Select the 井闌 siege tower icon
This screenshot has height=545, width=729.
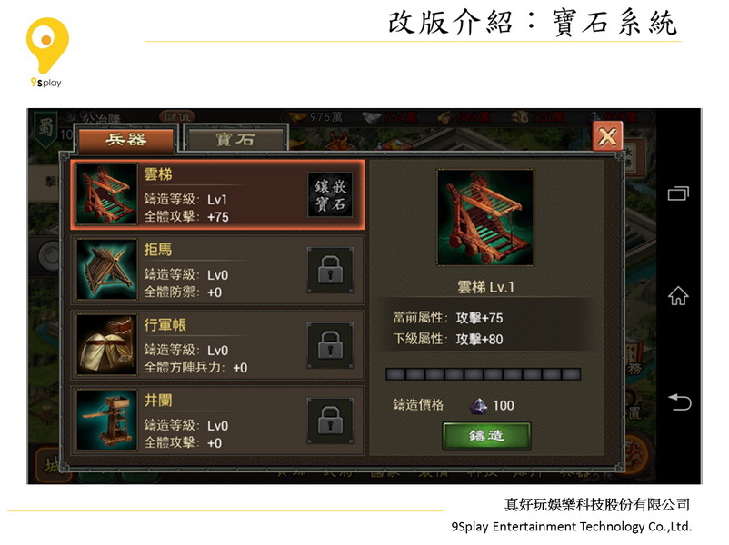pyautogui.click(x=107, y=420)
